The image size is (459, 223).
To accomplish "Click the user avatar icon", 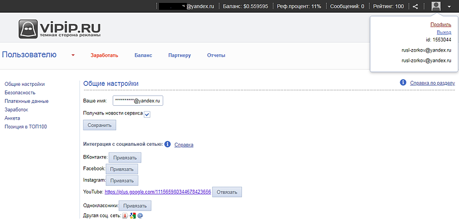I will [436, 6].
